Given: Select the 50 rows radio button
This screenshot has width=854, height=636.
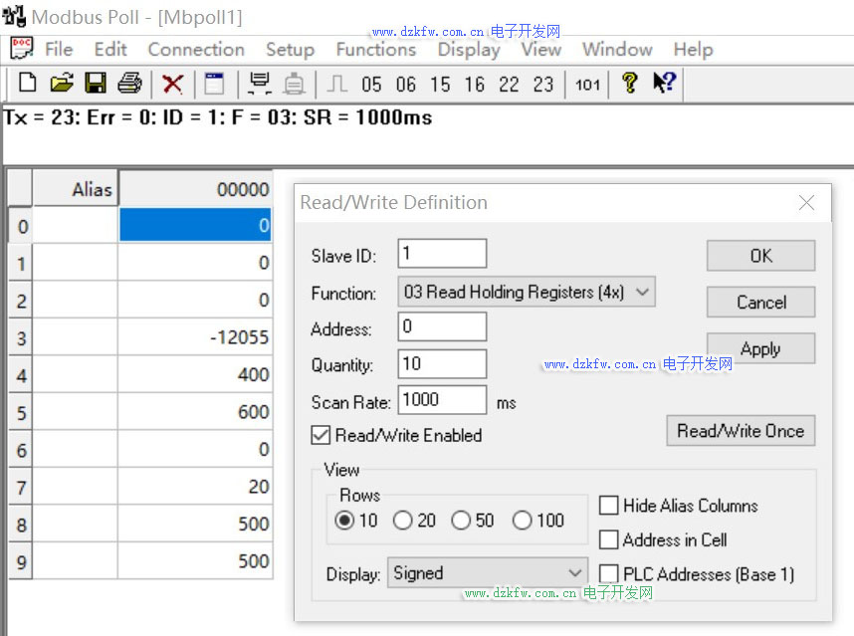Looking at the screenshot, I should (x=461, y=521).
